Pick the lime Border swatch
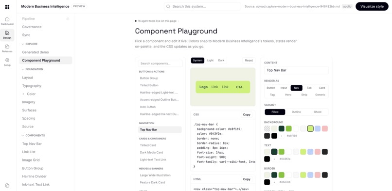This screenshot has width=392, height=191. point(303,175)
